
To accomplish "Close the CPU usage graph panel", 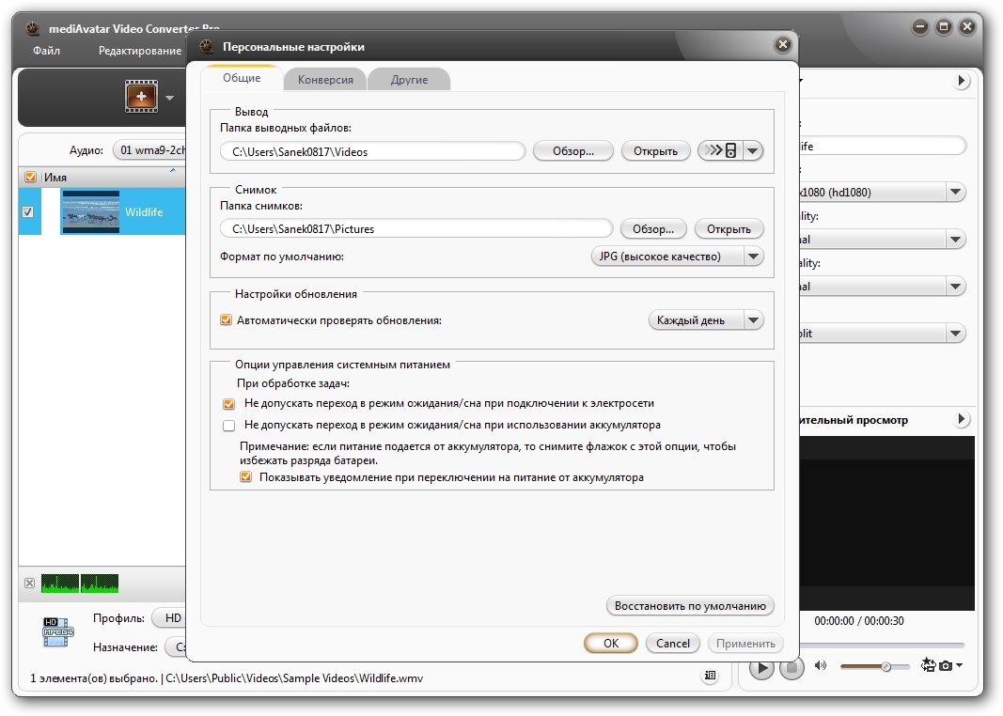I will (x=29, y=584).
